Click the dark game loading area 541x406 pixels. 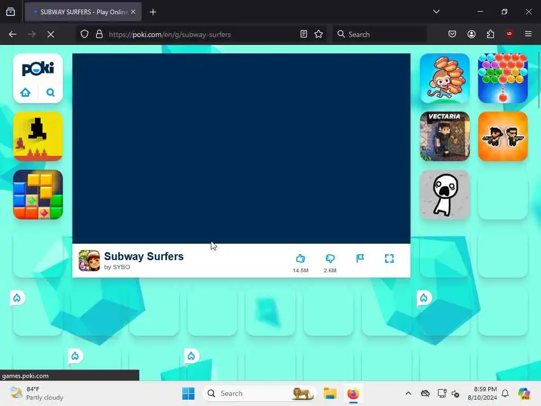click(241, 149)
